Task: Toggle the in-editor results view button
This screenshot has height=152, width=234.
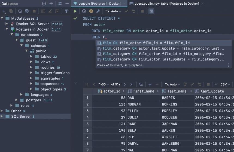Action: pos(151,11)
